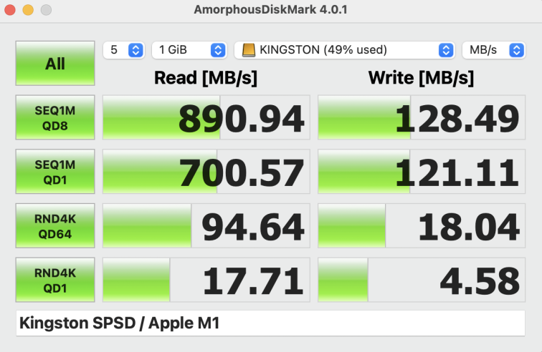Expand the 1 GiB test size dropdown
The image size is (542, 352).
pyautogui.click(x=189, y=50)
